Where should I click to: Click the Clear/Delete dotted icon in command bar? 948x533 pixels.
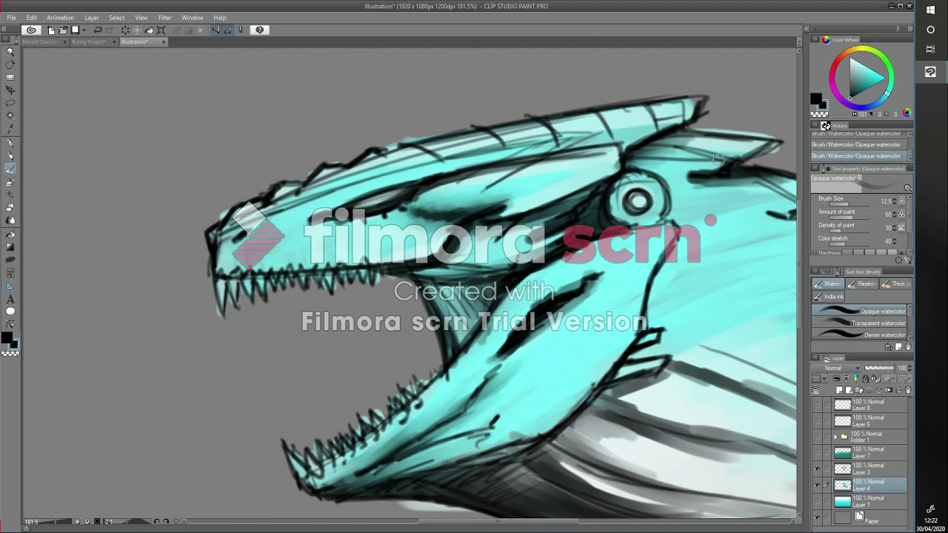125,30
